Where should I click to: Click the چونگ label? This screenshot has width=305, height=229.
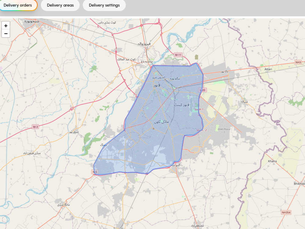coord(103,145)
